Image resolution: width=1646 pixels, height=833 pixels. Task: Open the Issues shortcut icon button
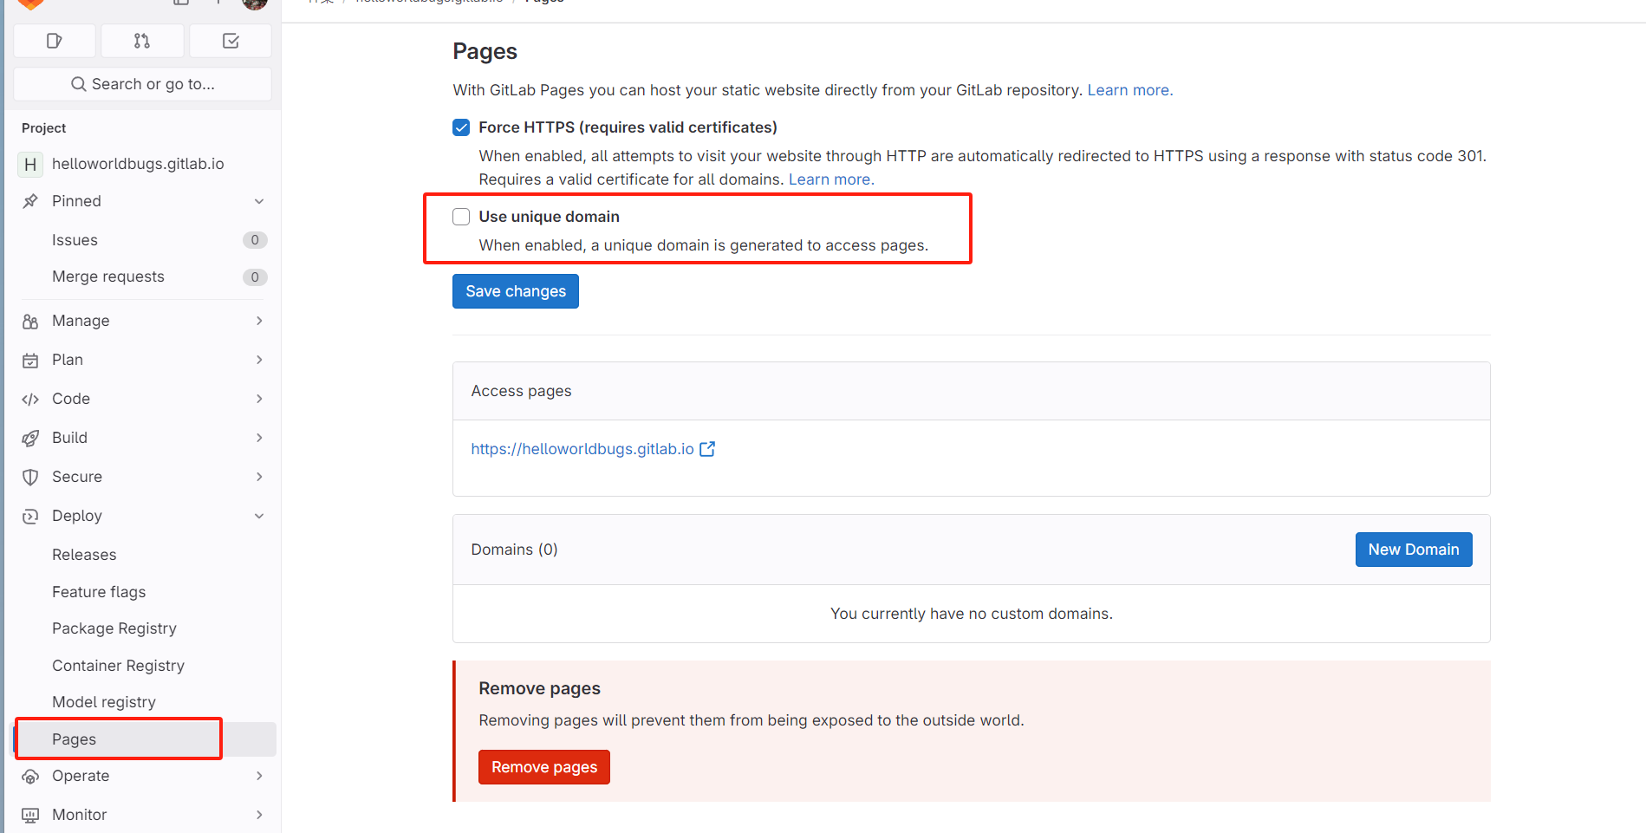tap(55, 41)
